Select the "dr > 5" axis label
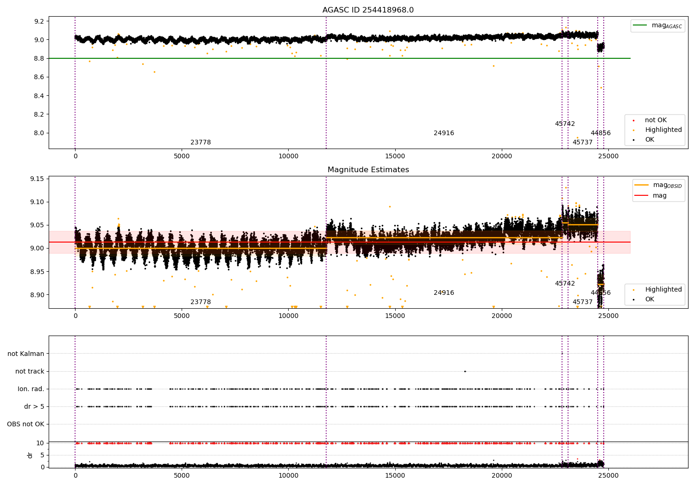Image resolution: width=695 pixels, height=486 pixels. [x=34, y=406]
